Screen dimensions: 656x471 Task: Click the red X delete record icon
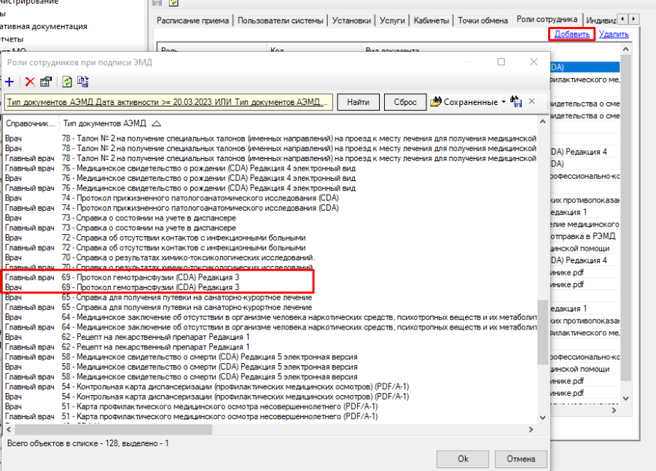tap(30, 82)
